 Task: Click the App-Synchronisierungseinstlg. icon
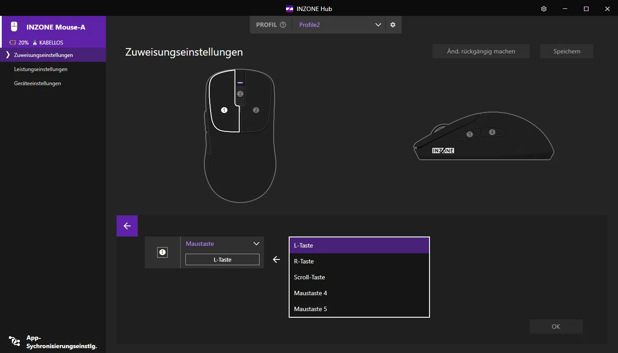(x=15, y=342)
